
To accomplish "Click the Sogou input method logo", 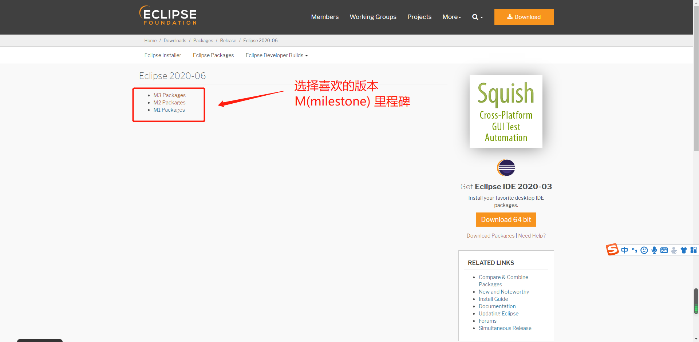I will 612,249.
